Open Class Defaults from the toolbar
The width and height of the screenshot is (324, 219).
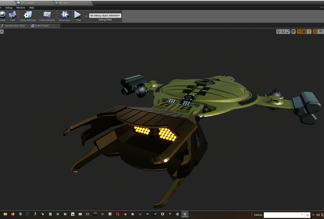click(x=47, y=16)
